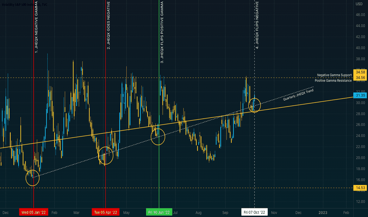This screenshot has height=217, width=368.
Task: Select the 14.53 yellow price tag
Action: 360,188
